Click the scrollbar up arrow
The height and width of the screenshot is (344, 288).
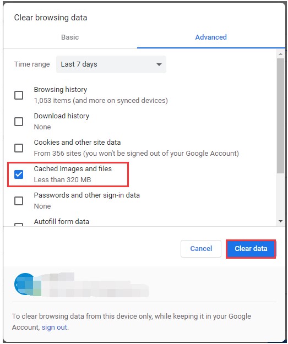coord(280,54)
